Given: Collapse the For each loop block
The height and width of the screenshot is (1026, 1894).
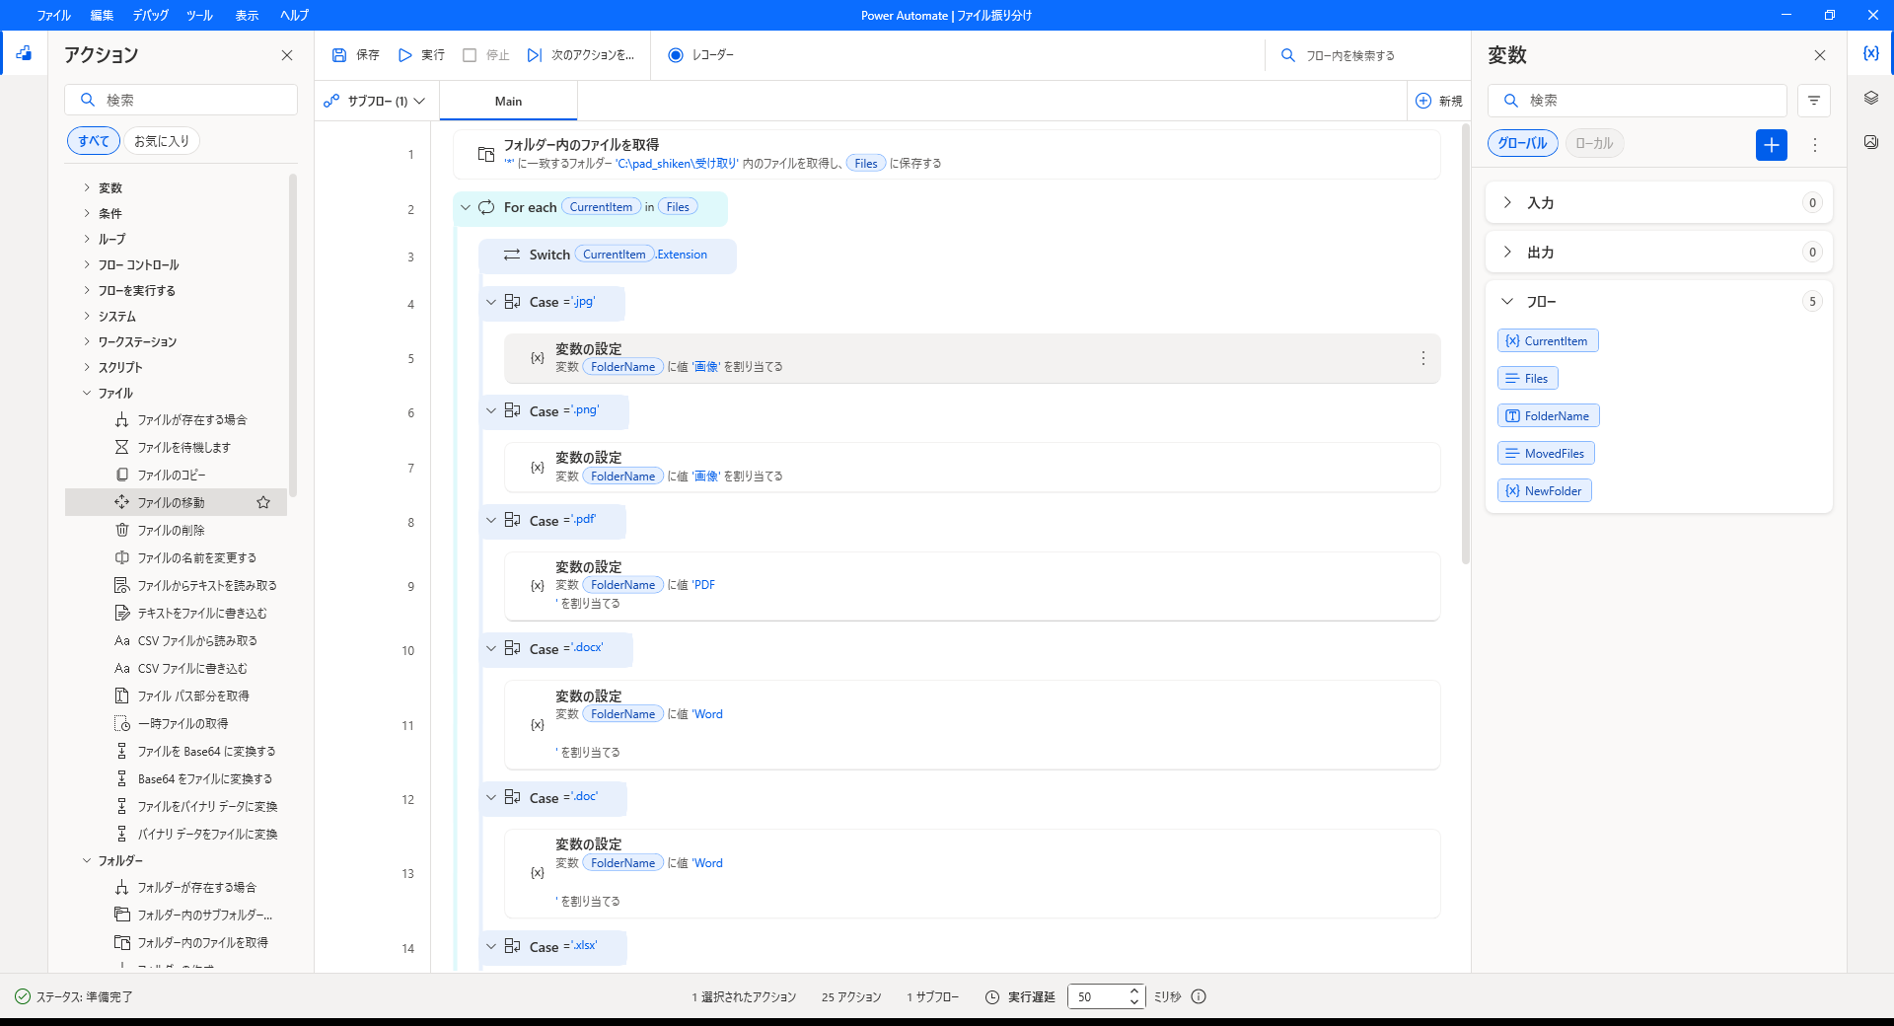Looking at the screenshot, I should (x=466, y=207).
